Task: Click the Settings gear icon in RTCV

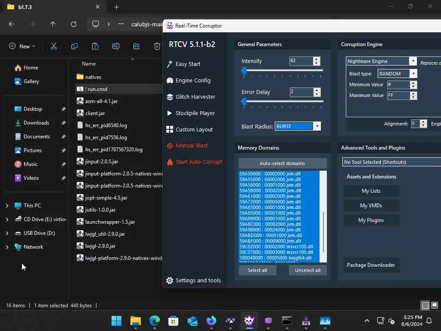Action: [170, 280]
